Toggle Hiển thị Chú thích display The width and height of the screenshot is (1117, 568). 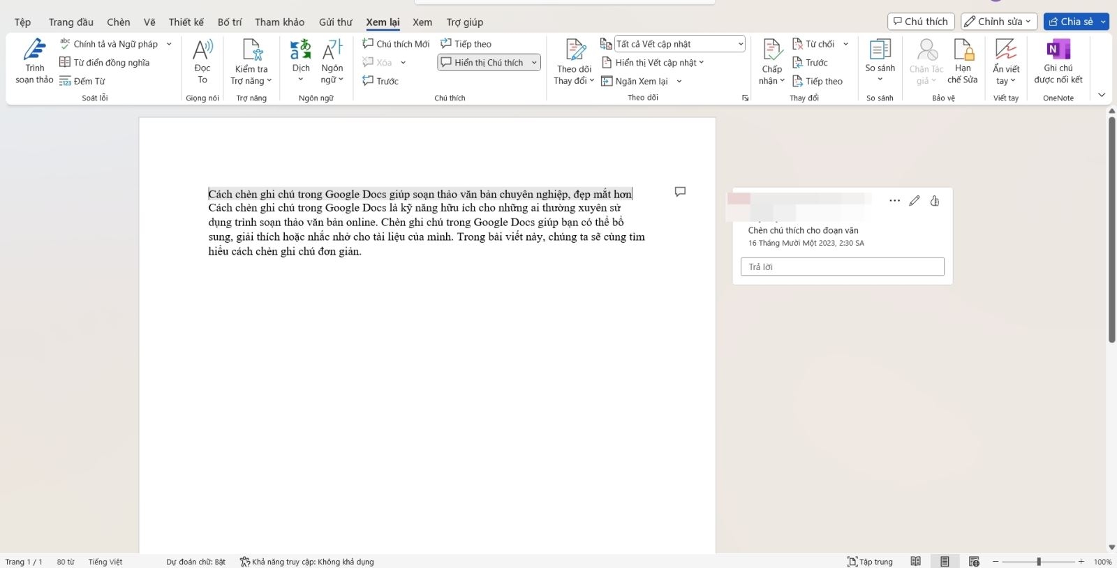[483, 63]
